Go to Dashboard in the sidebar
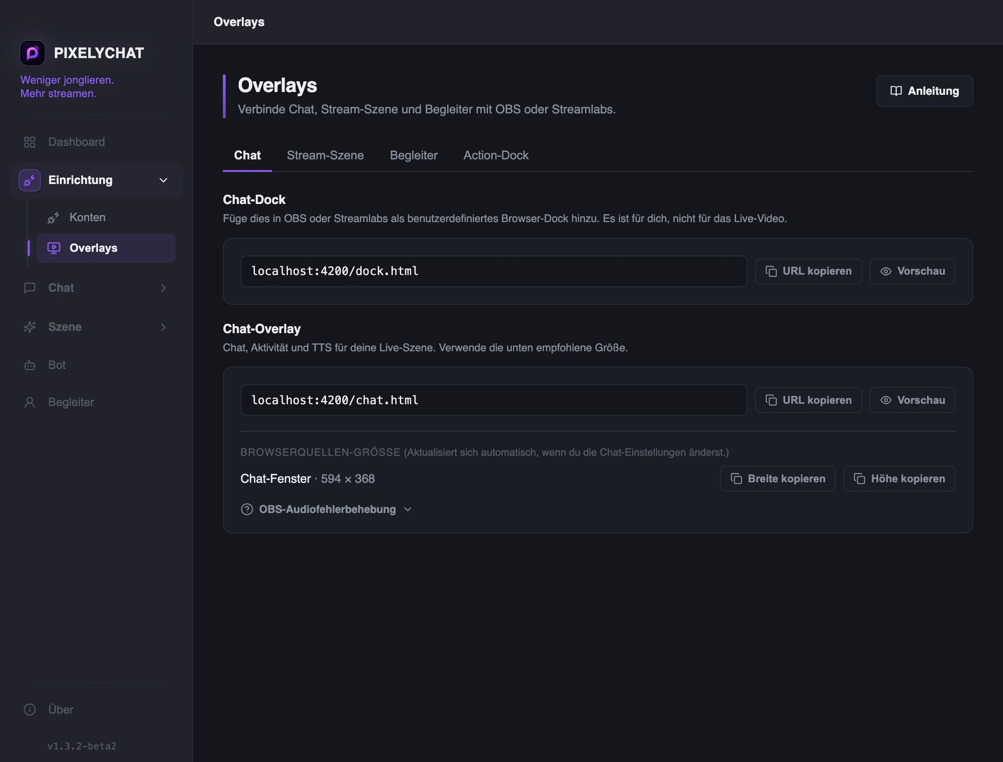 97,142
